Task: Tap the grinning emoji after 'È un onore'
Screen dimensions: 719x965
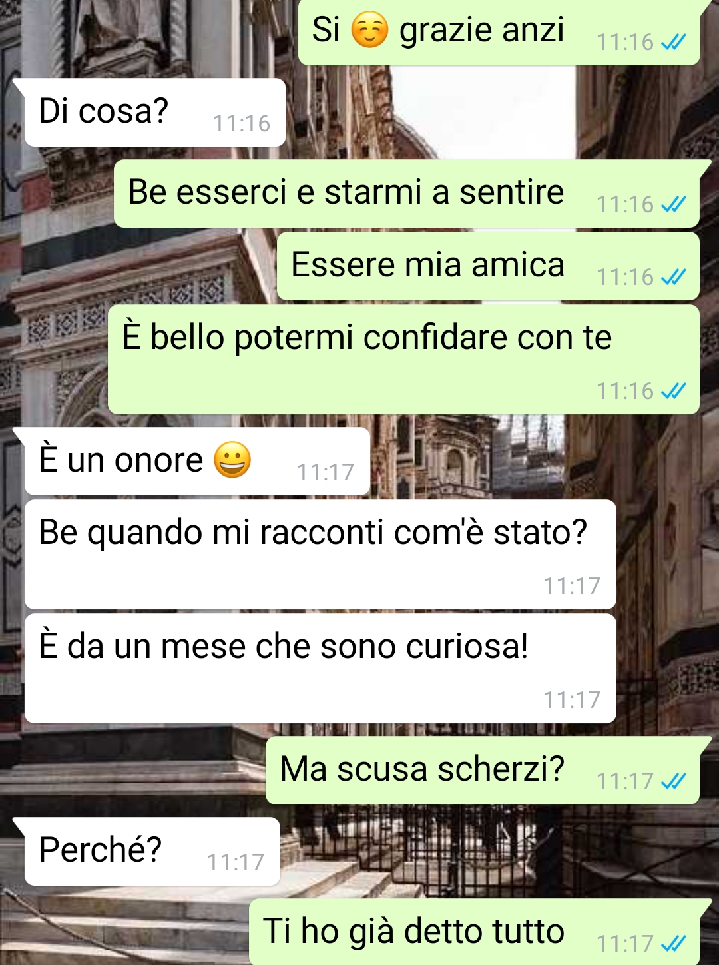Action: click(x=232, y=460)
